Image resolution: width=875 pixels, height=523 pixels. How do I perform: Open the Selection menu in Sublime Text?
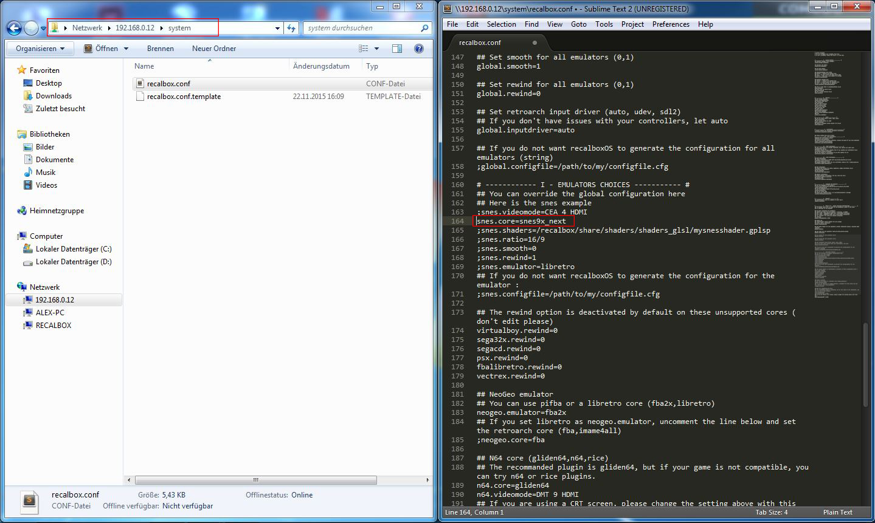tap(501, 24)
